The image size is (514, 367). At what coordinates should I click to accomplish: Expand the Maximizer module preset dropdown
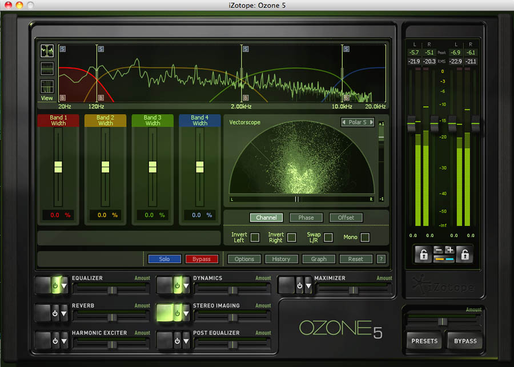(x=308, y=285)
